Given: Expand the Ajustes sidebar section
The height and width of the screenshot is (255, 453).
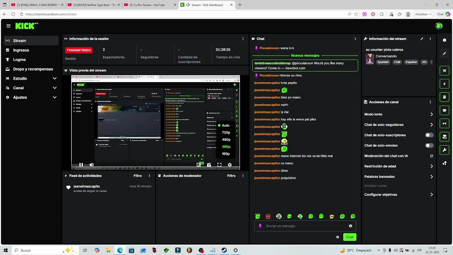Looking at the screenshot, I should 55,97.
